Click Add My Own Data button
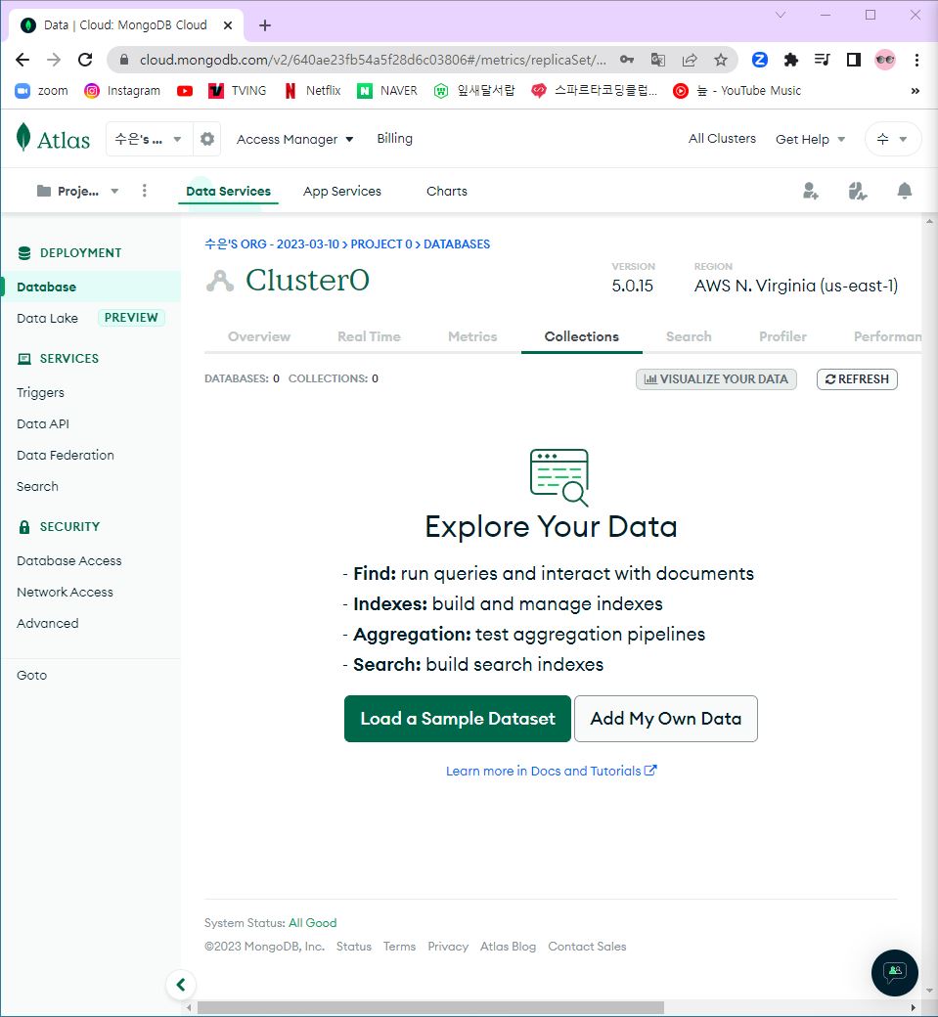Image resolution: width=938 pixels, height=1017 pixels. click(x=665, y=719)
